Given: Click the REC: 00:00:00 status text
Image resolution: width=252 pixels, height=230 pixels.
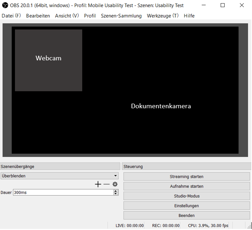Looking at the screenshot, I should pos(166,226).
